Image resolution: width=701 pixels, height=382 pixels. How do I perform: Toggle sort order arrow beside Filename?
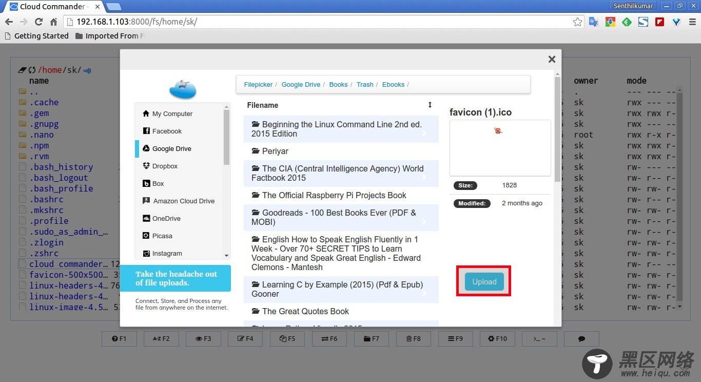(430, 105)
